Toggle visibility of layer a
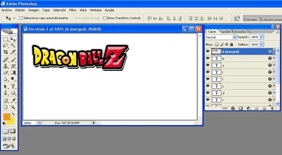Screen dimensions: 282x155 point(208,65)
